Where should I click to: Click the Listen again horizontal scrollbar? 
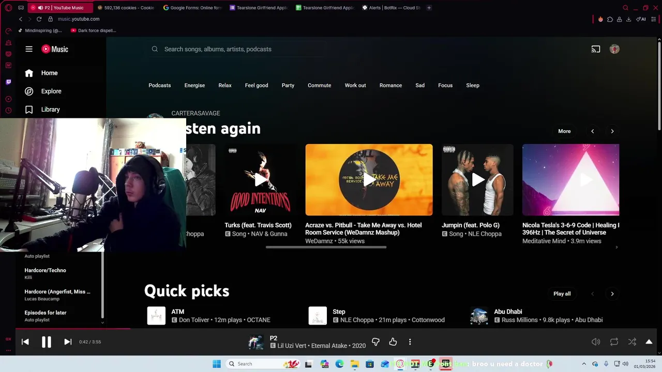326,247
